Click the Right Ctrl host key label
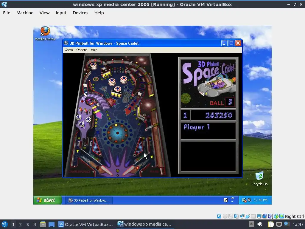Viewport: 305px width, 229px height. (x=295, y=216)
